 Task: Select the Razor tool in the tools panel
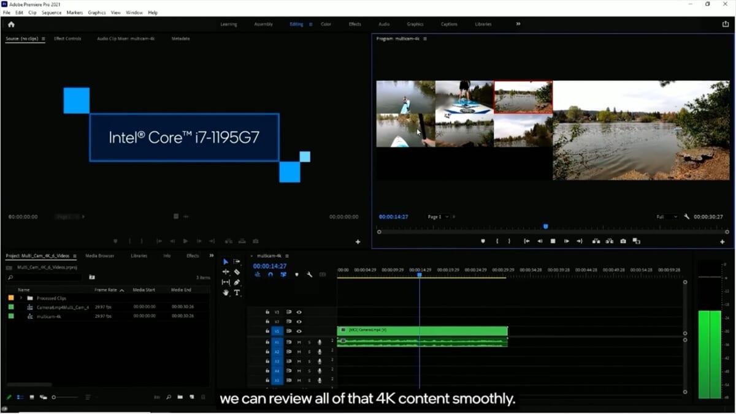237,272
